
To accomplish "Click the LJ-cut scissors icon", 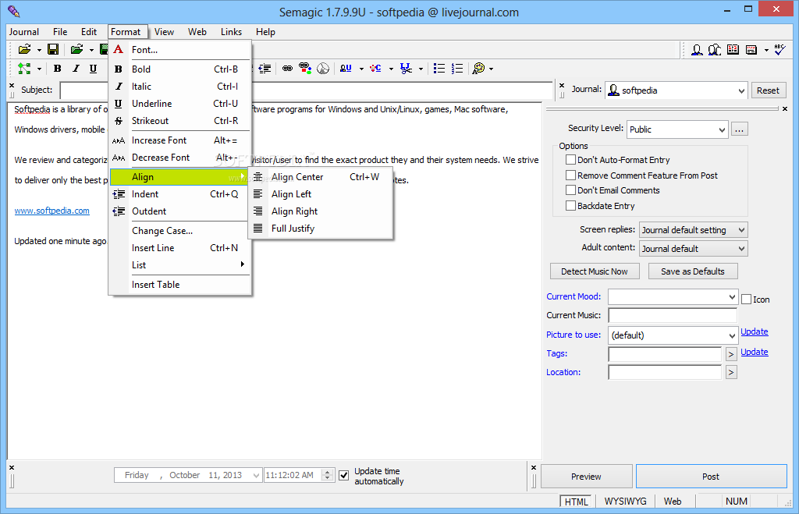I will (406, 69).
